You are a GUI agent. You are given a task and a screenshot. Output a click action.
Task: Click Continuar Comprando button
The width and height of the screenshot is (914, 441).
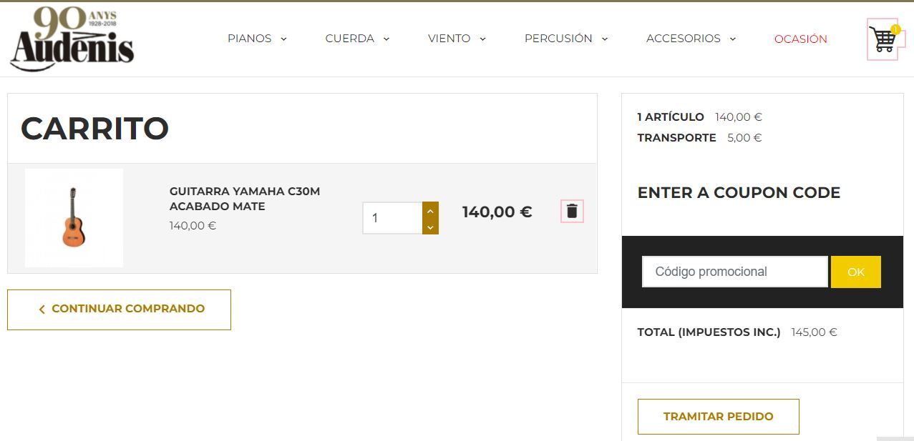point(119,309)
